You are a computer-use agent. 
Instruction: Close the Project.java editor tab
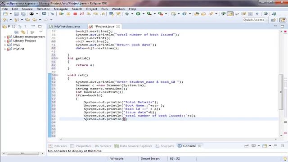(x=118, y=27)
